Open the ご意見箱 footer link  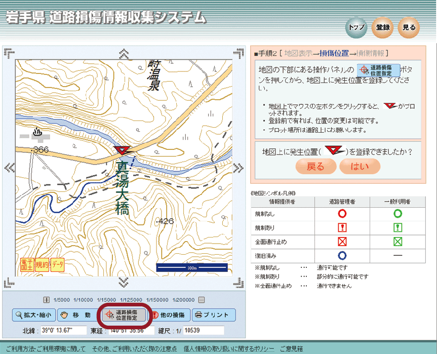click(x=291, y=349)
